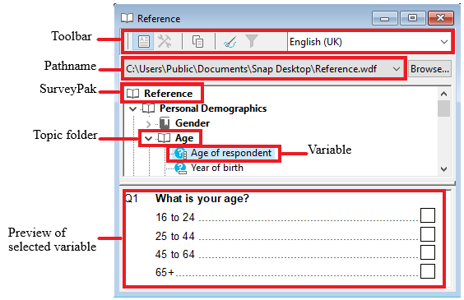Select the Gender tree item
The height and width of the screenshot is (300, 464).
point(193,123)
